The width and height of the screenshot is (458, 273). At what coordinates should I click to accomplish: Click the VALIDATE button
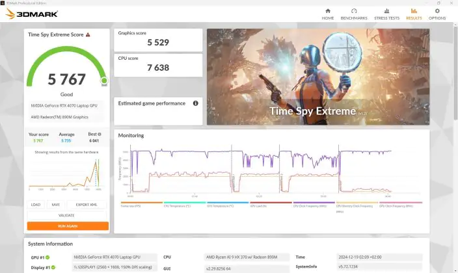tap(66, 215)
